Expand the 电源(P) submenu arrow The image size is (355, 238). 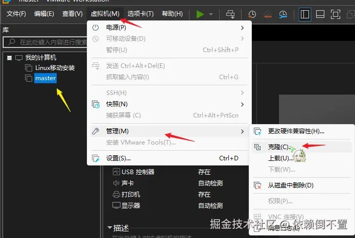(242, 28)
